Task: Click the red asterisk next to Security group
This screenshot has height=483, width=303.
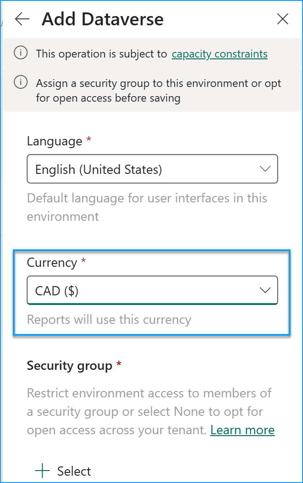Action: 119,365
